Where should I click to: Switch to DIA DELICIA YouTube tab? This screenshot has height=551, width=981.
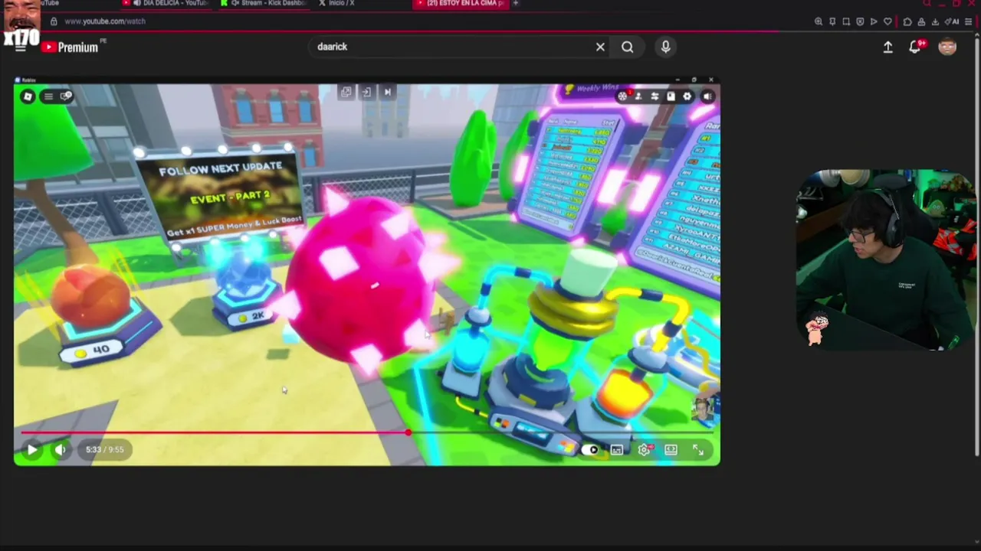point(166,3)
